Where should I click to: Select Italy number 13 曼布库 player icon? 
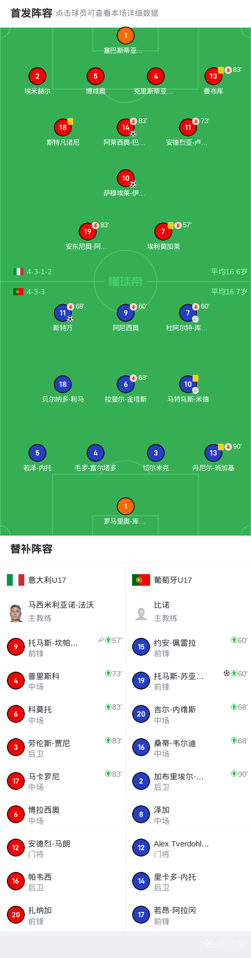213,77
